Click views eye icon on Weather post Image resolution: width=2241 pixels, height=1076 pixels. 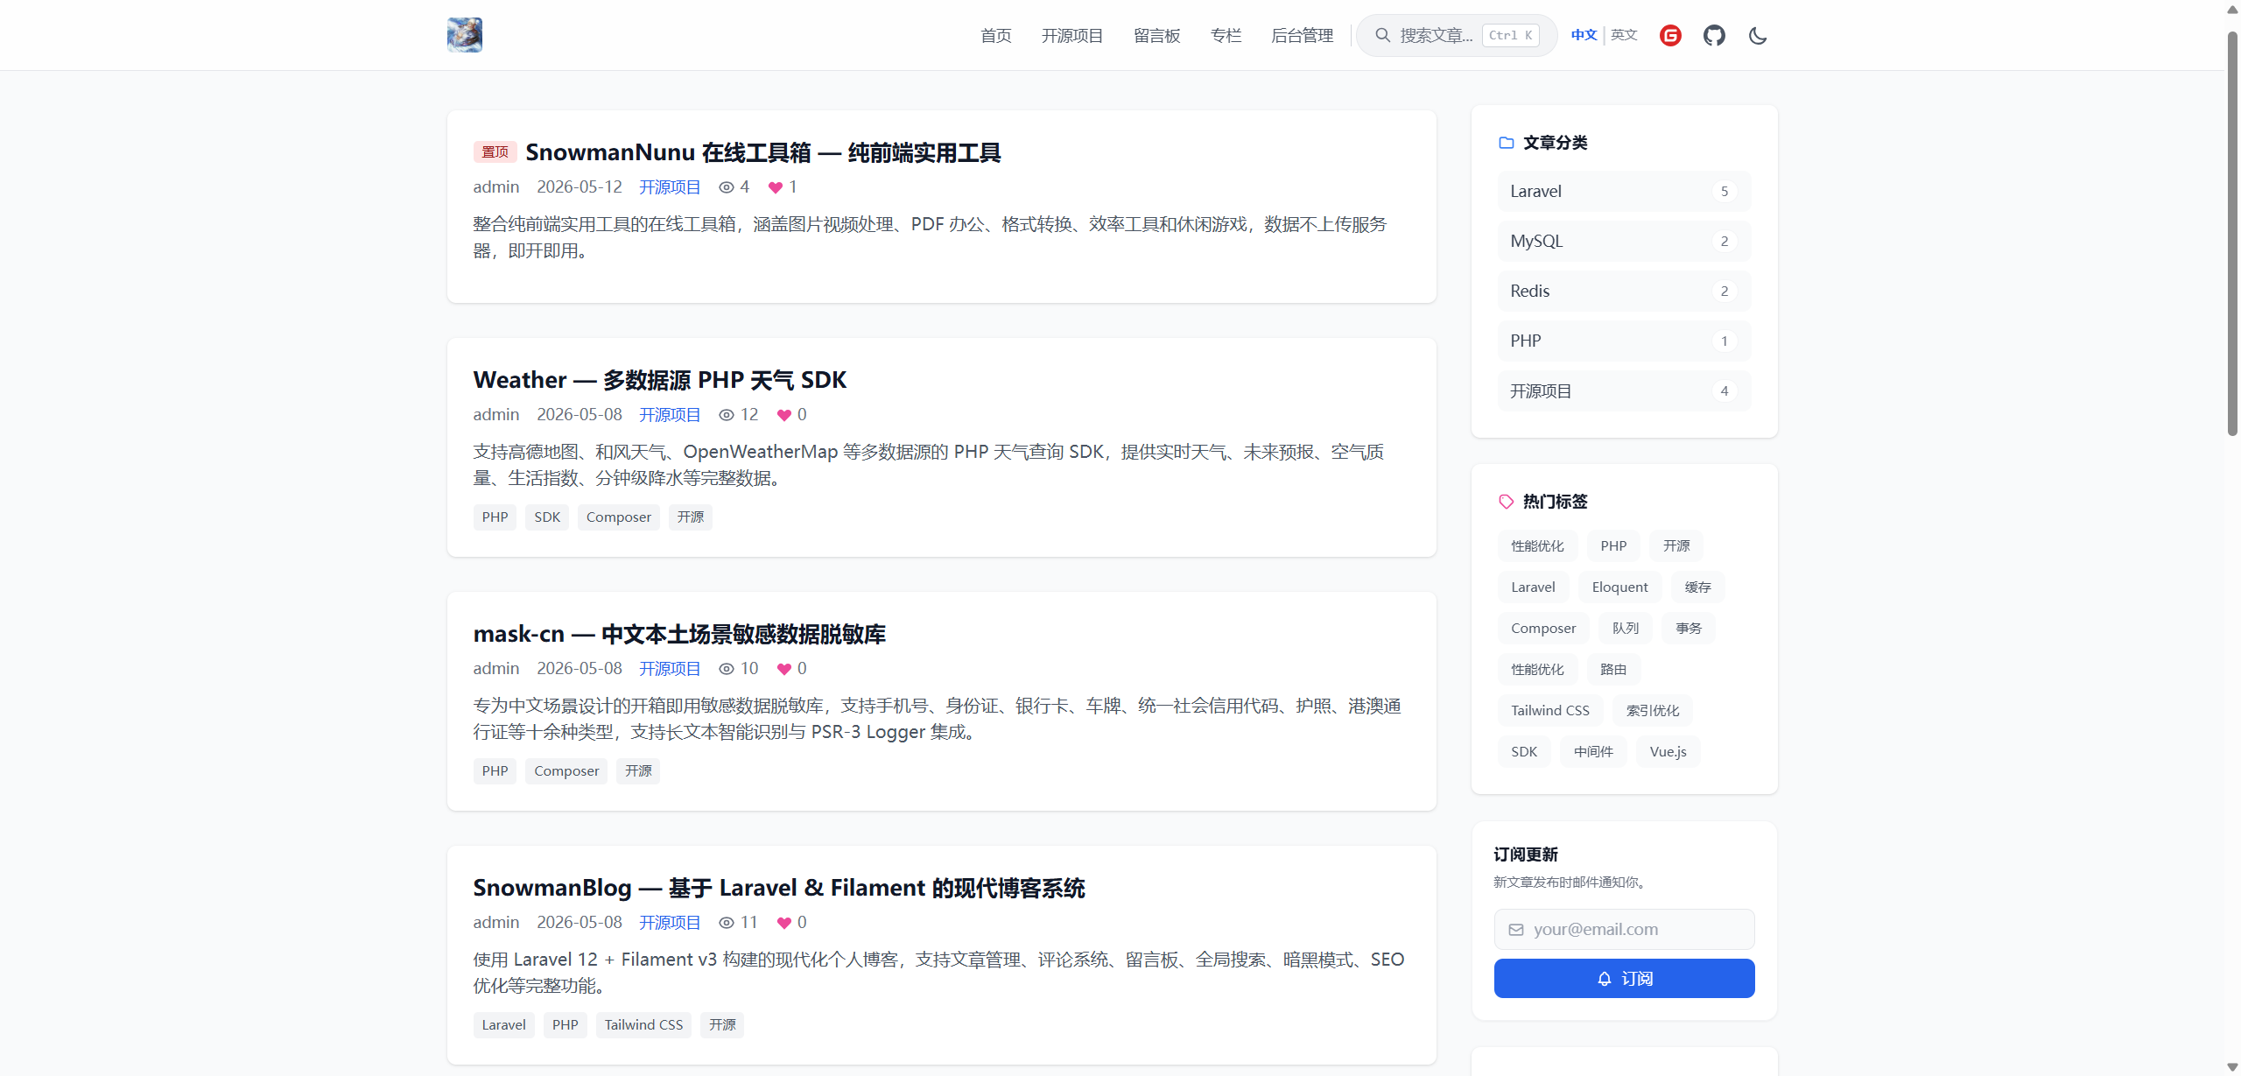726,415
